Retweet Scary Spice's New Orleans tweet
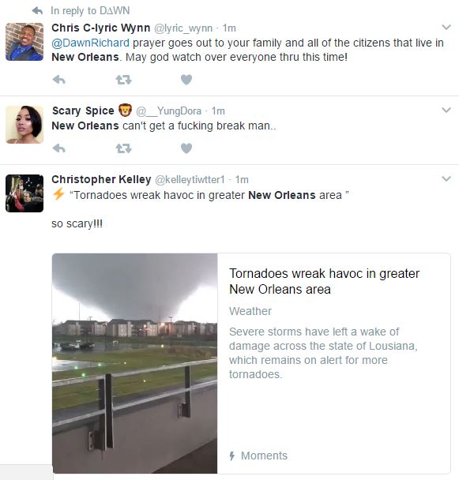Image resolution: width=459 pixels, height=480 pixels. tap(123, 148)
